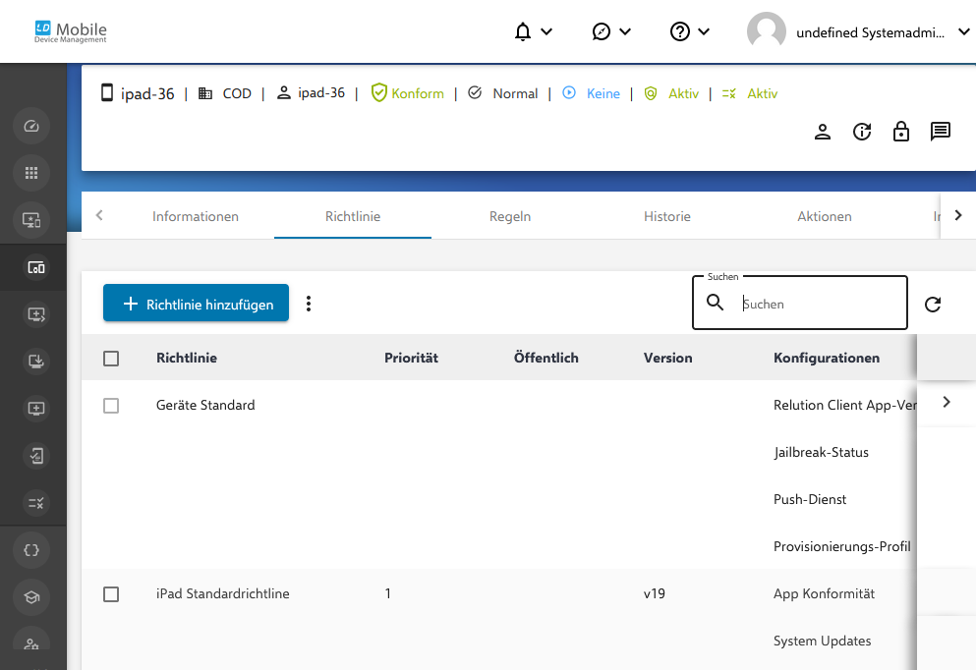Click the send message chat icon
The height and width of the screenshot is (670, 976).
pos(940,132)
